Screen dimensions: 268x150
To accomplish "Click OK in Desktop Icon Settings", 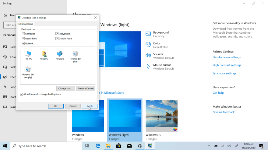I will (56, 106).
